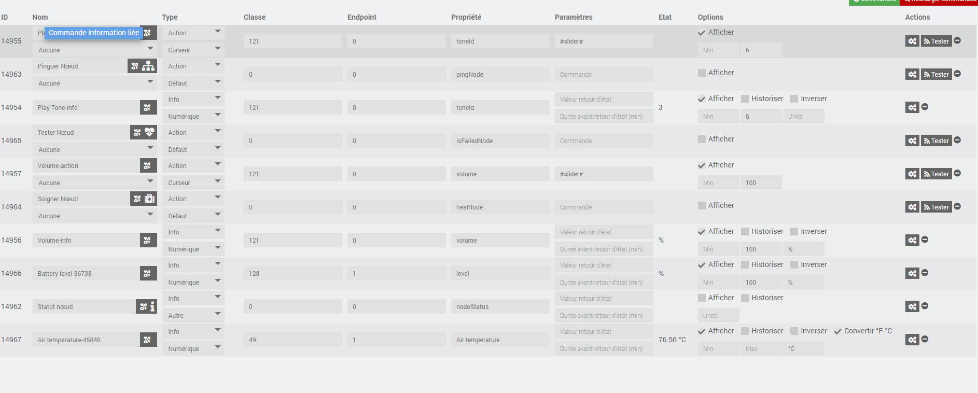Click the info icon beside Statut nœud
The width and height of the screenshot is (978, 393).
pos(152,306)
